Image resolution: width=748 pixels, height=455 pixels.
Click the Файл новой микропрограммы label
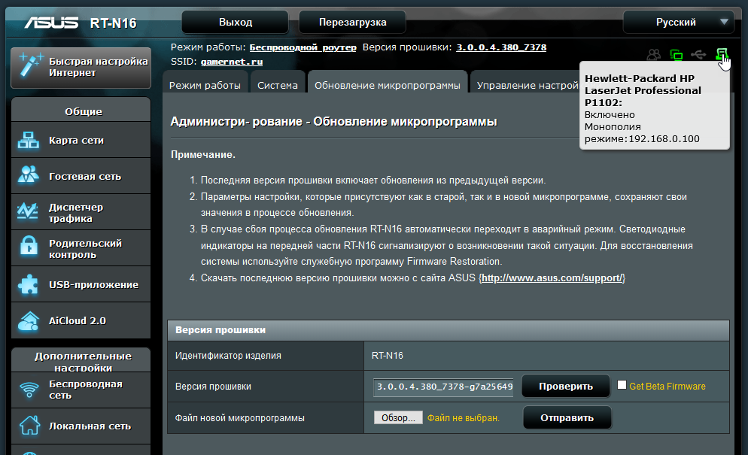(239, 418)
